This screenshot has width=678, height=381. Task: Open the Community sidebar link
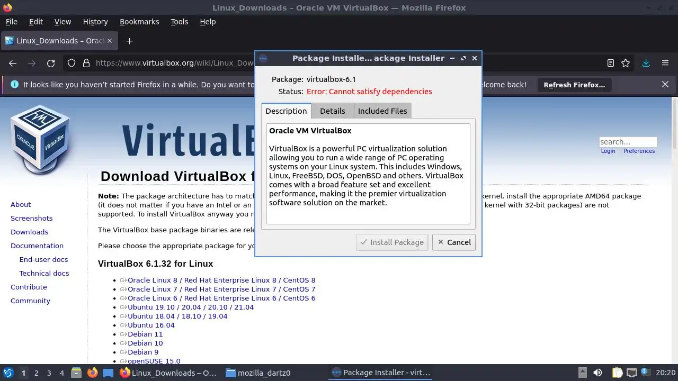coord(30,301)
